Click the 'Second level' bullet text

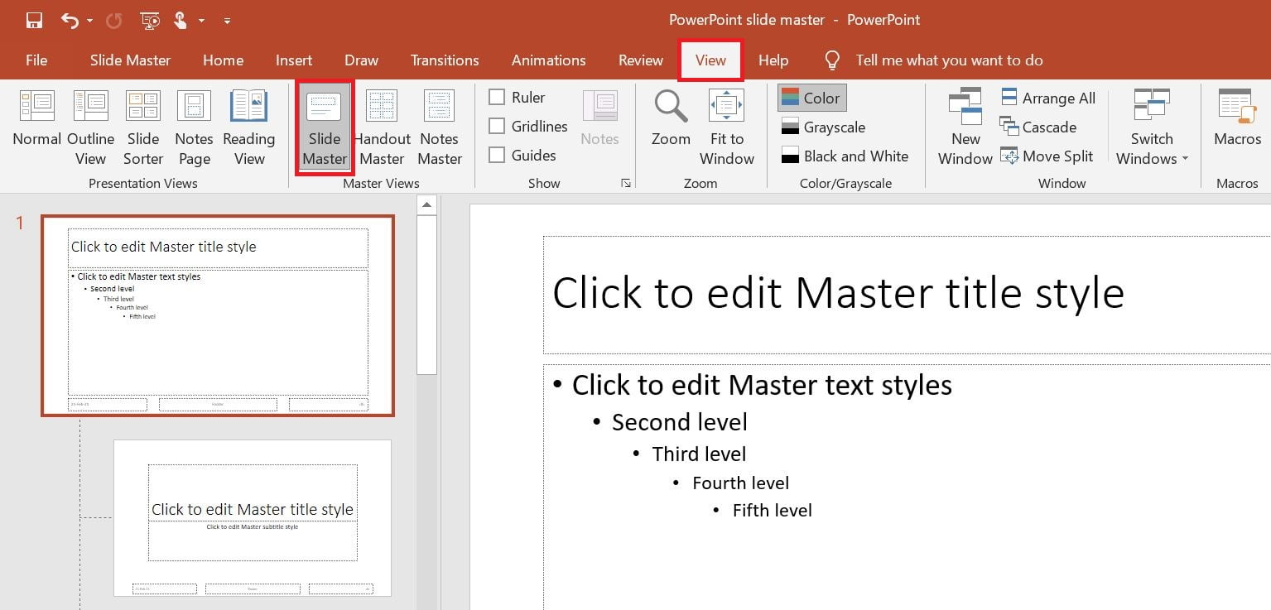click(680, 422)
